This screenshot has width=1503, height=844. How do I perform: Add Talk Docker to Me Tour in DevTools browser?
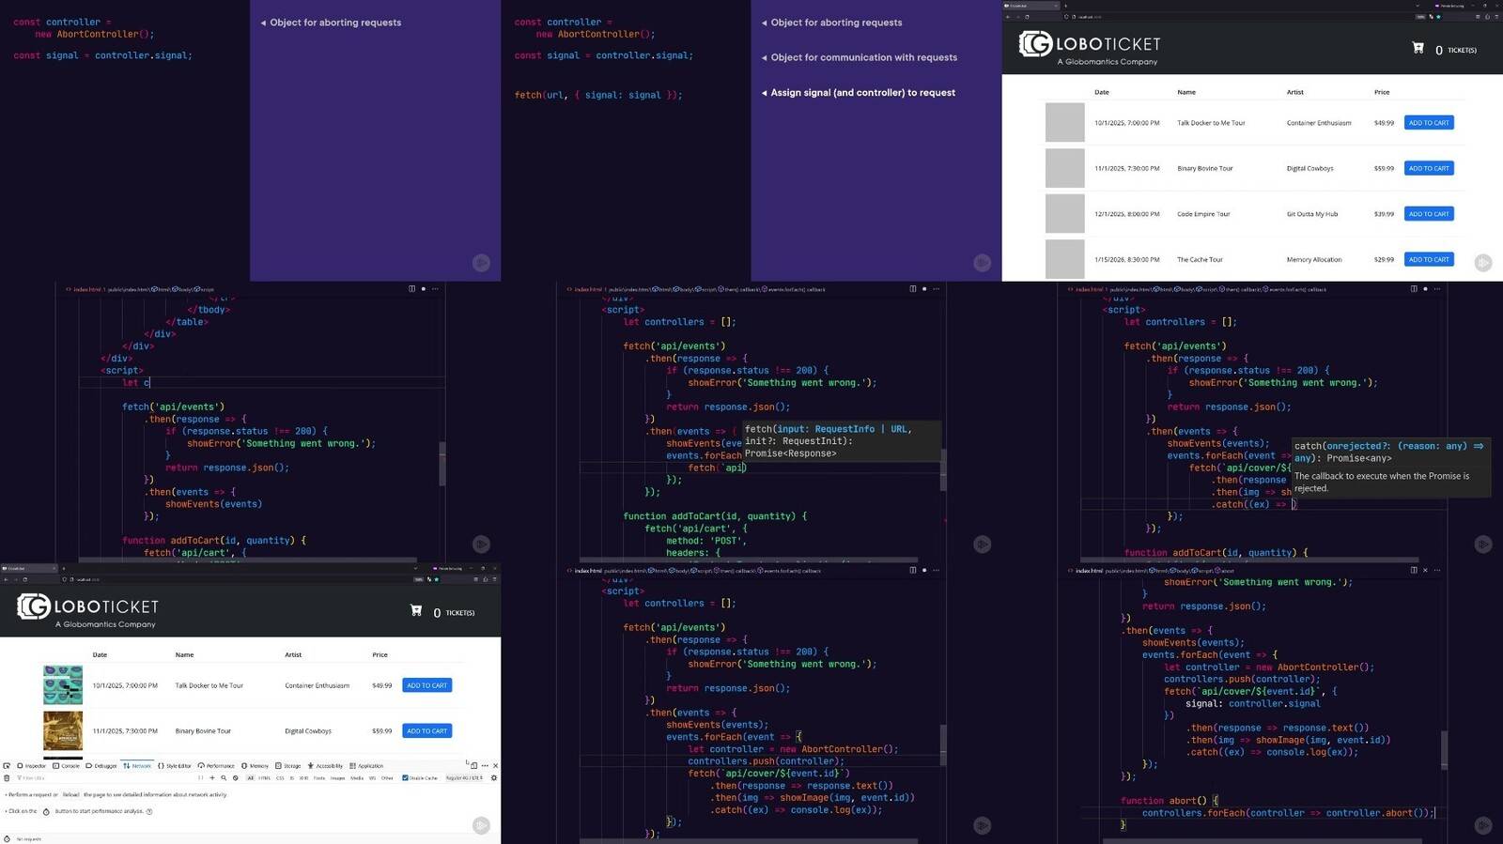point(427,685)
